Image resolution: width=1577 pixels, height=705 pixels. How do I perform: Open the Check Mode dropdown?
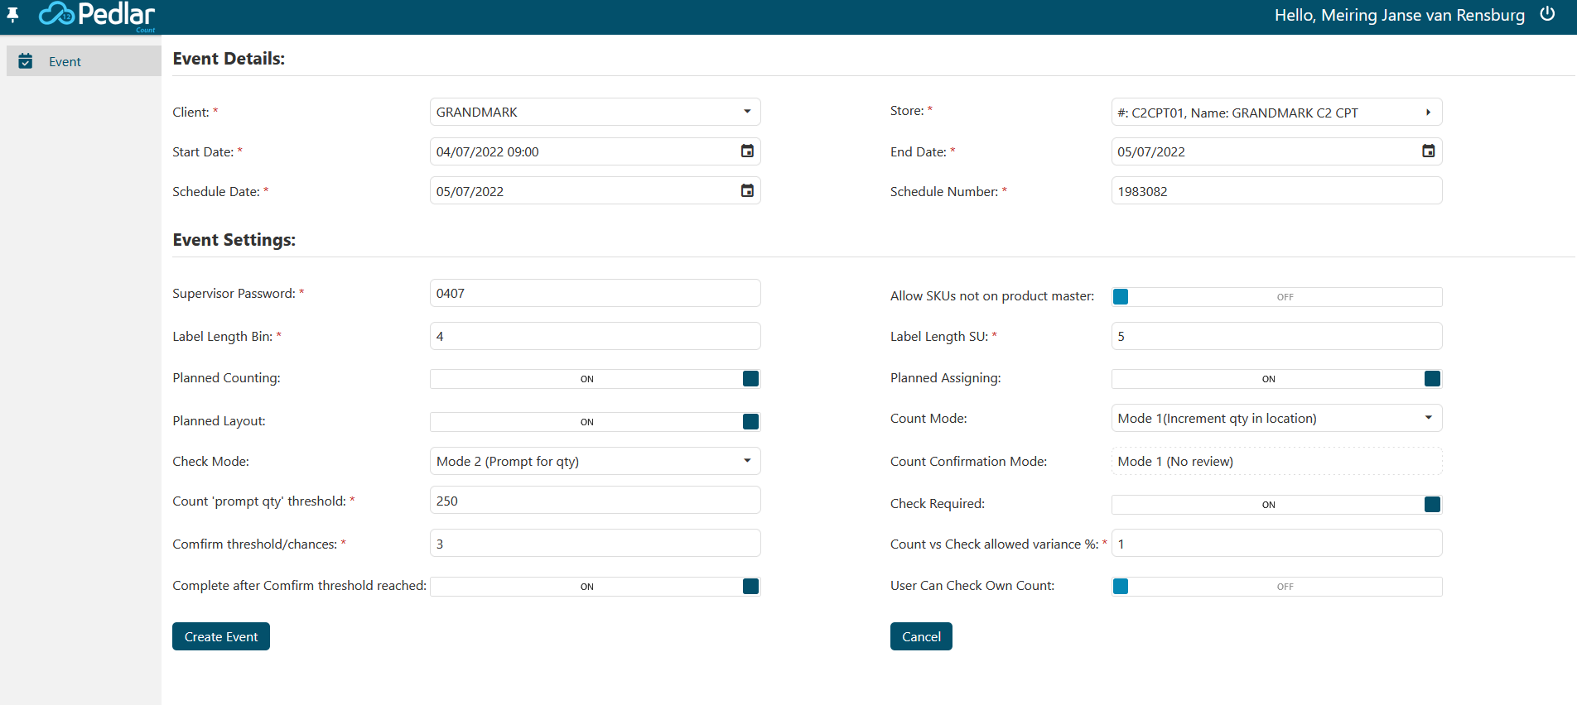click(x=746, y=461)
